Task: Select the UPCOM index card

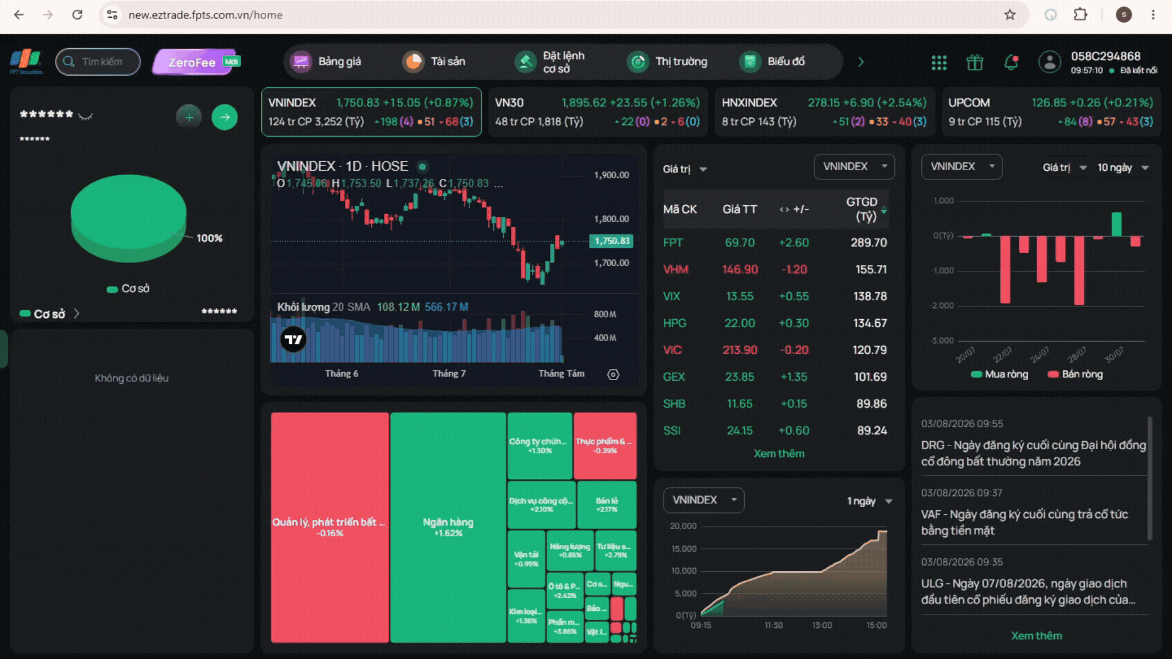Action: click(1051, 112)
